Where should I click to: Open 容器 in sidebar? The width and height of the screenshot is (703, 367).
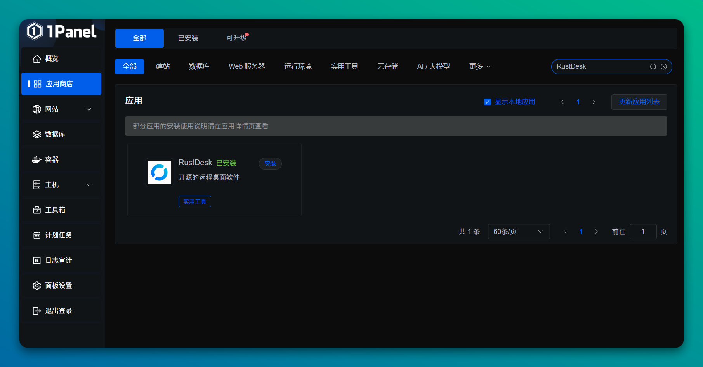[61, 159]
